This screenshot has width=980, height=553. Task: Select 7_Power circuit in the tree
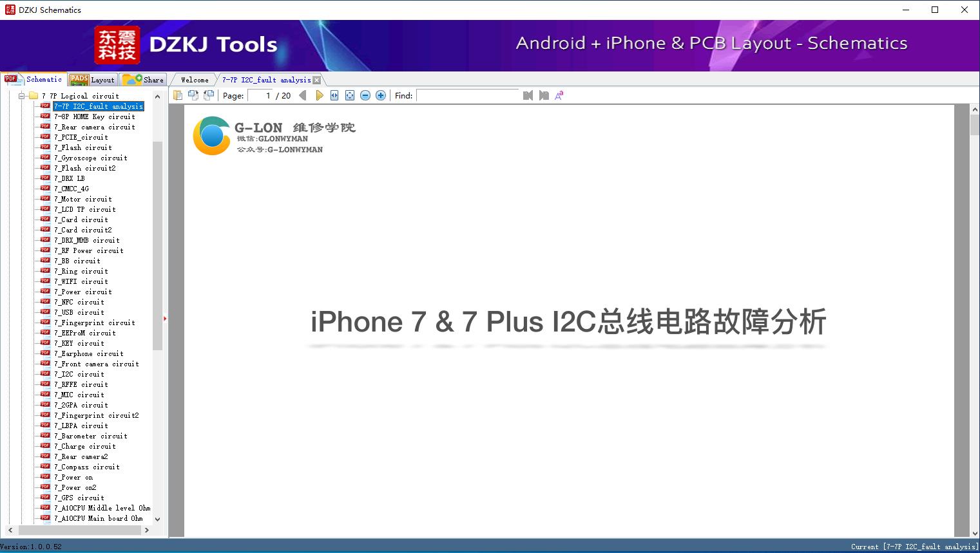pyautogui.click(x=83, y=292)
